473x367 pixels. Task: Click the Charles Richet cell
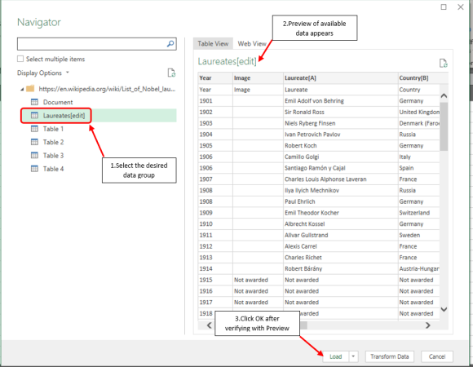click(341, 257)
